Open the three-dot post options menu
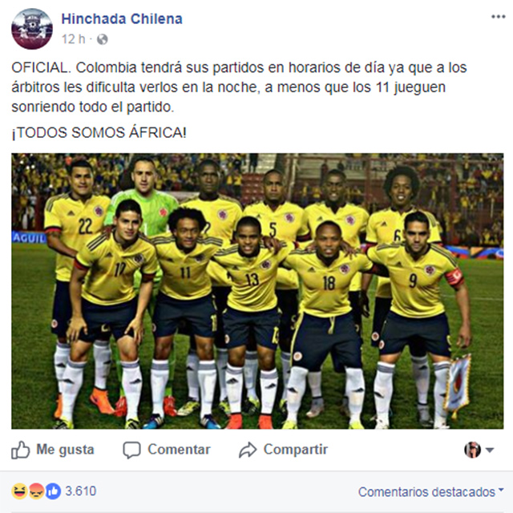Screen dimensions: 513x513 coord(499,17)
